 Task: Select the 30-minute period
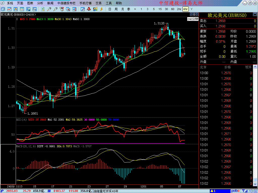pyautogui.click(x=166, y=9)
